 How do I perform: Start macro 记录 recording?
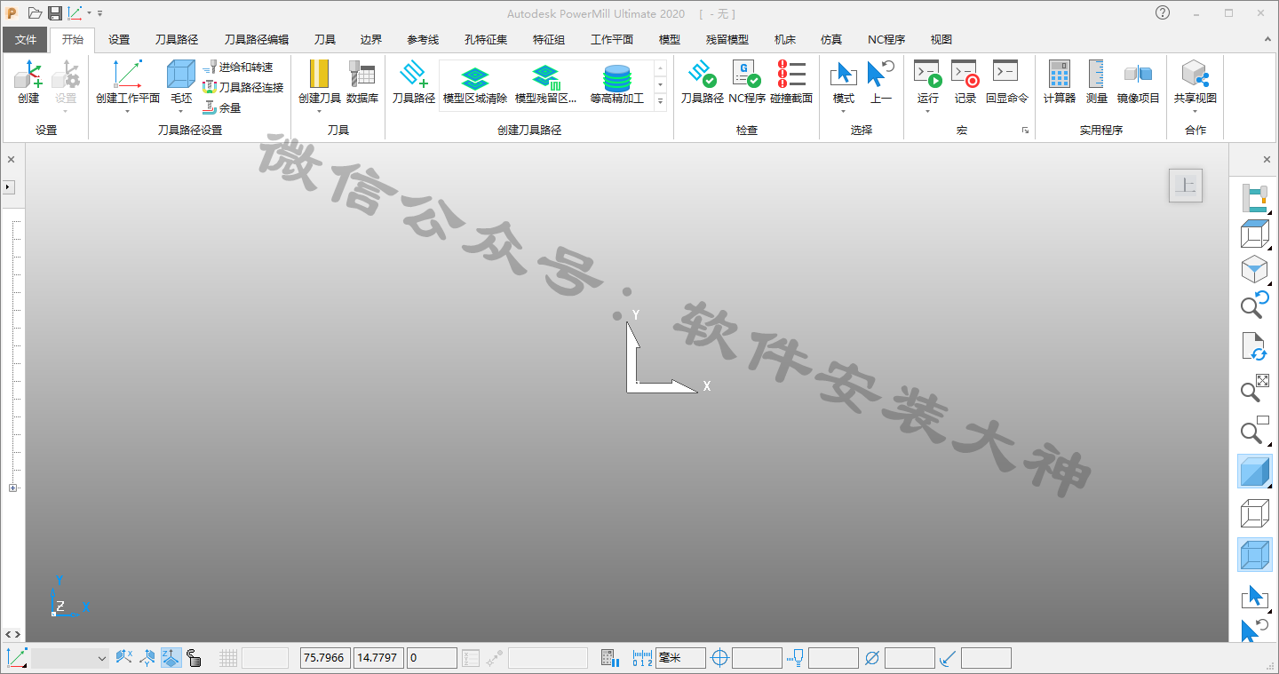coord(965,83)
